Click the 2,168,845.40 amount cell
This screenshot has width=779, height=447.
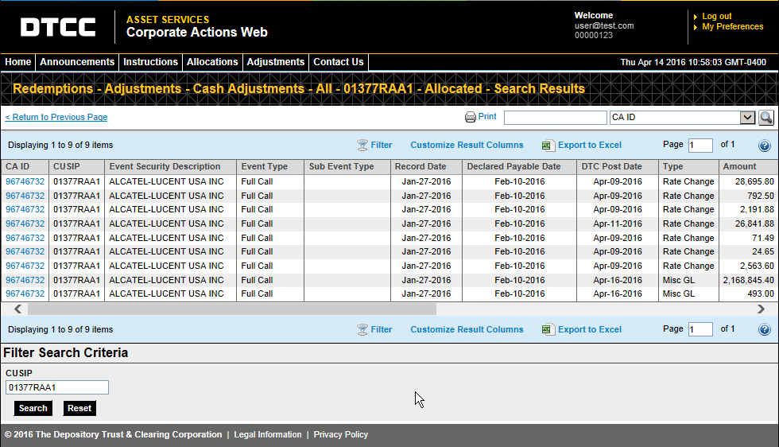pos(748,281)
